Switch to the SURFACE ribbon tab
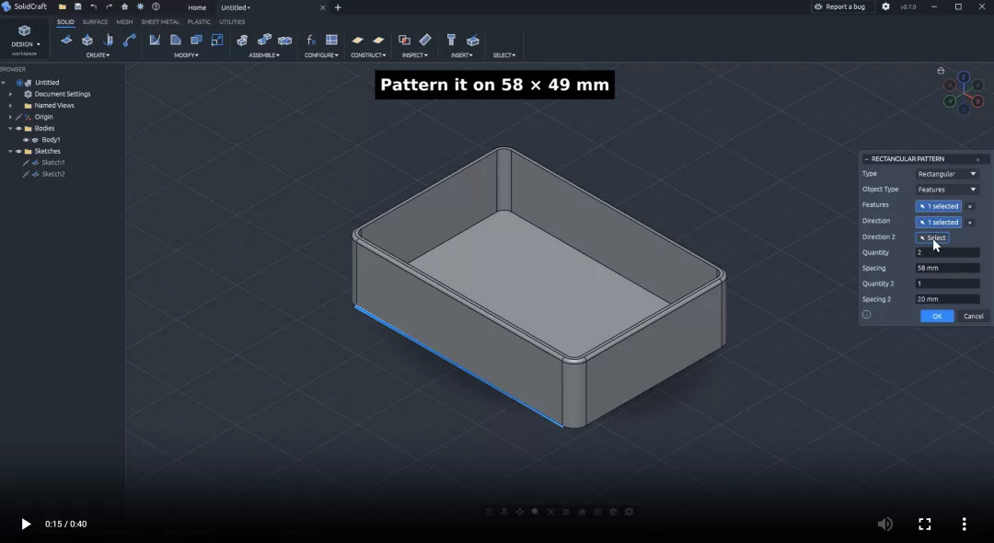Image resolution: width=994 pixels, height=543 pixels. coord(95,21)
